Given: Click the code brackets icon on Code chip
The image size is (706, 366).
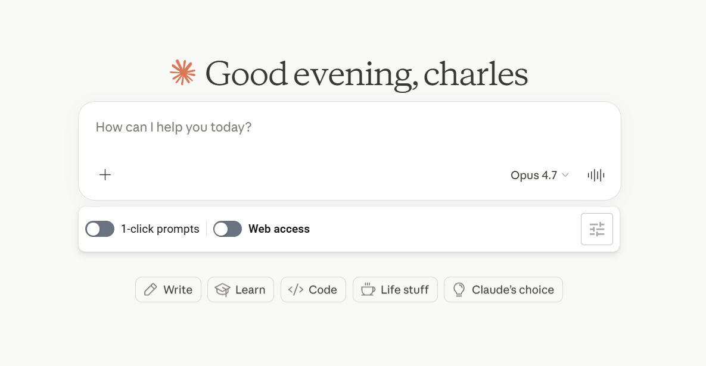Looking at the screenshot, I should pos(296,290).
